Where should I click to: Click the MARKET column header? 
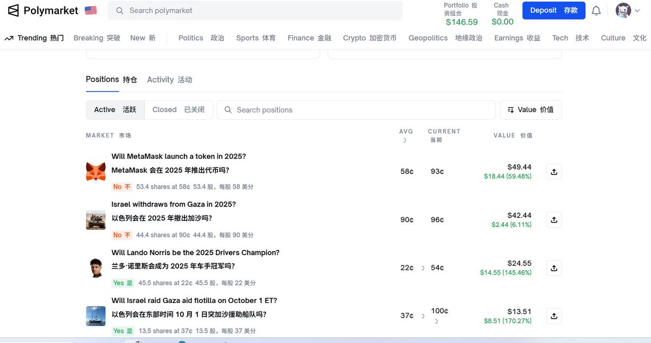(x=108, y=135)
